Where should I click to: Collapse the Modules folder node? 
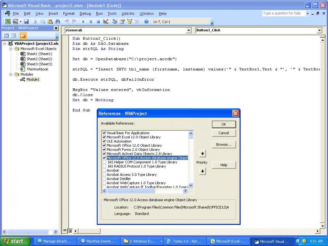pos(11,75)
